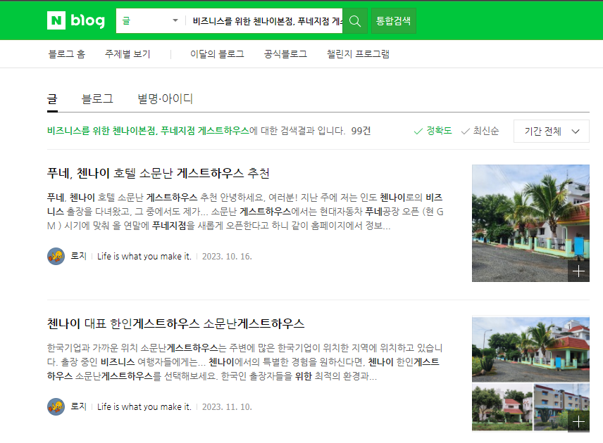Open 로지 profile avatar in second result
The height and width of the screenshot is (443, 603).
tap(56, 406)
